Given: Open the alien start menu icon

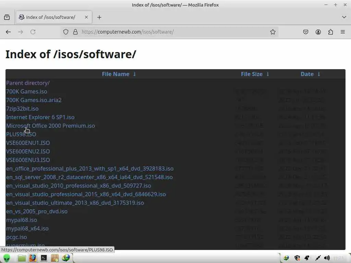Looking at the screenshot, I should click(x=7, y=258).
